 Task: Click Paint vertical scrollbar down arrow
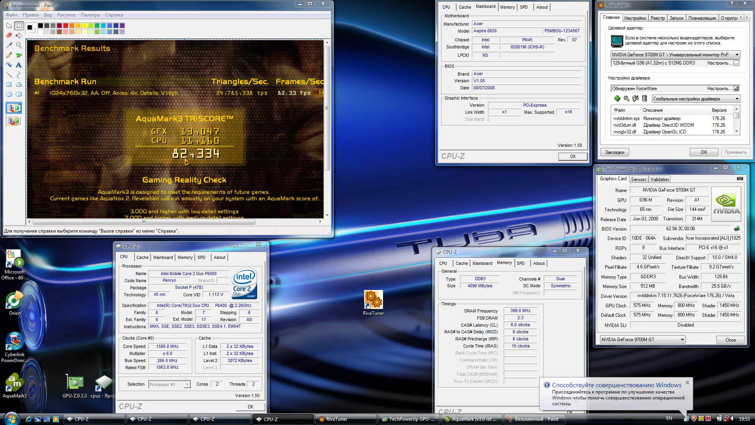327,215
